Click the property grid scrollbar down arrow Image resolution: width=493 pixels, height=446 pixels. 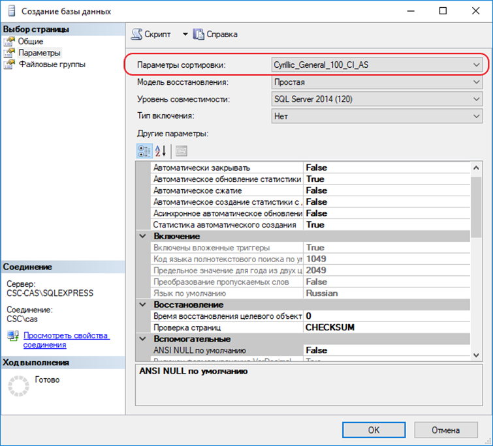476,355
